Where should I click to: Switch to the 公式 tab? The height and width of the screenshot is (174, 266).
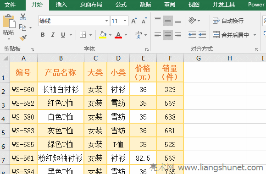121,5
